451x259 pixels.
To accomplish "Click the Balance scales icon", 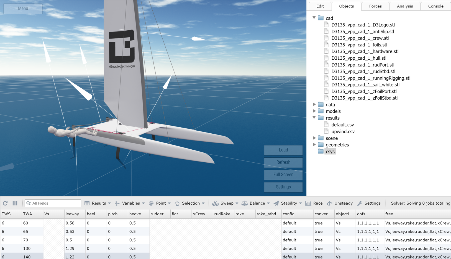I will pyautogui.click(x=244, y=203).
